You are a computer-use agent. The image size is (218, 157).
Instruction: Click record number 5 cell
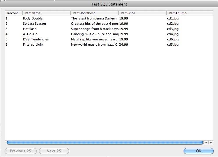pos(6,39)
